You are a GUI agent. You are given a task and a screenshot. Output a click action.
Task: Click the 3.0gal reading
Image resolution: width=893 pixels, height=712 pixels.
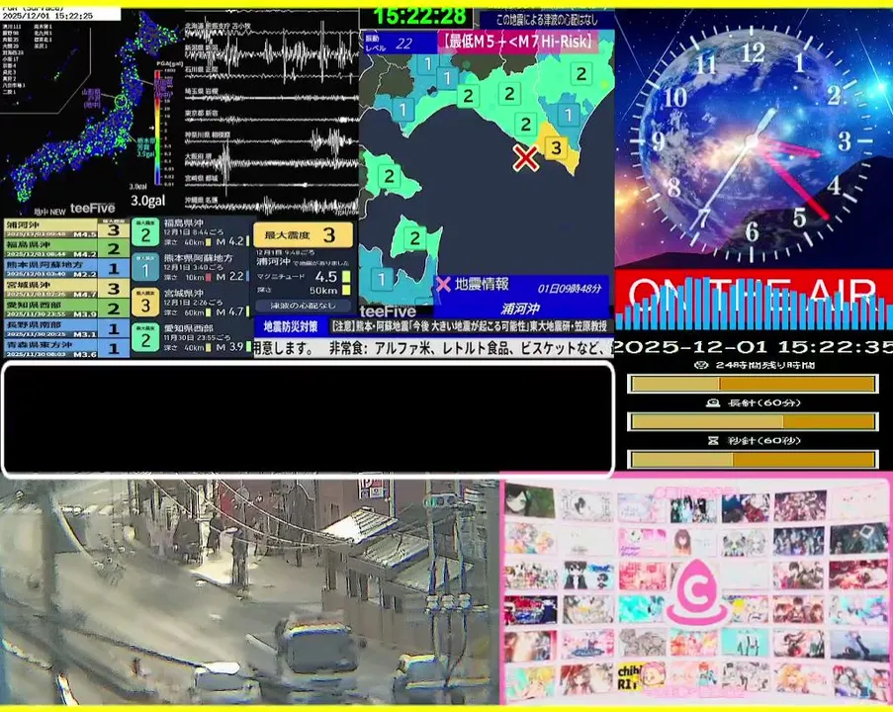pyautogui.click(x=148, y=201)
